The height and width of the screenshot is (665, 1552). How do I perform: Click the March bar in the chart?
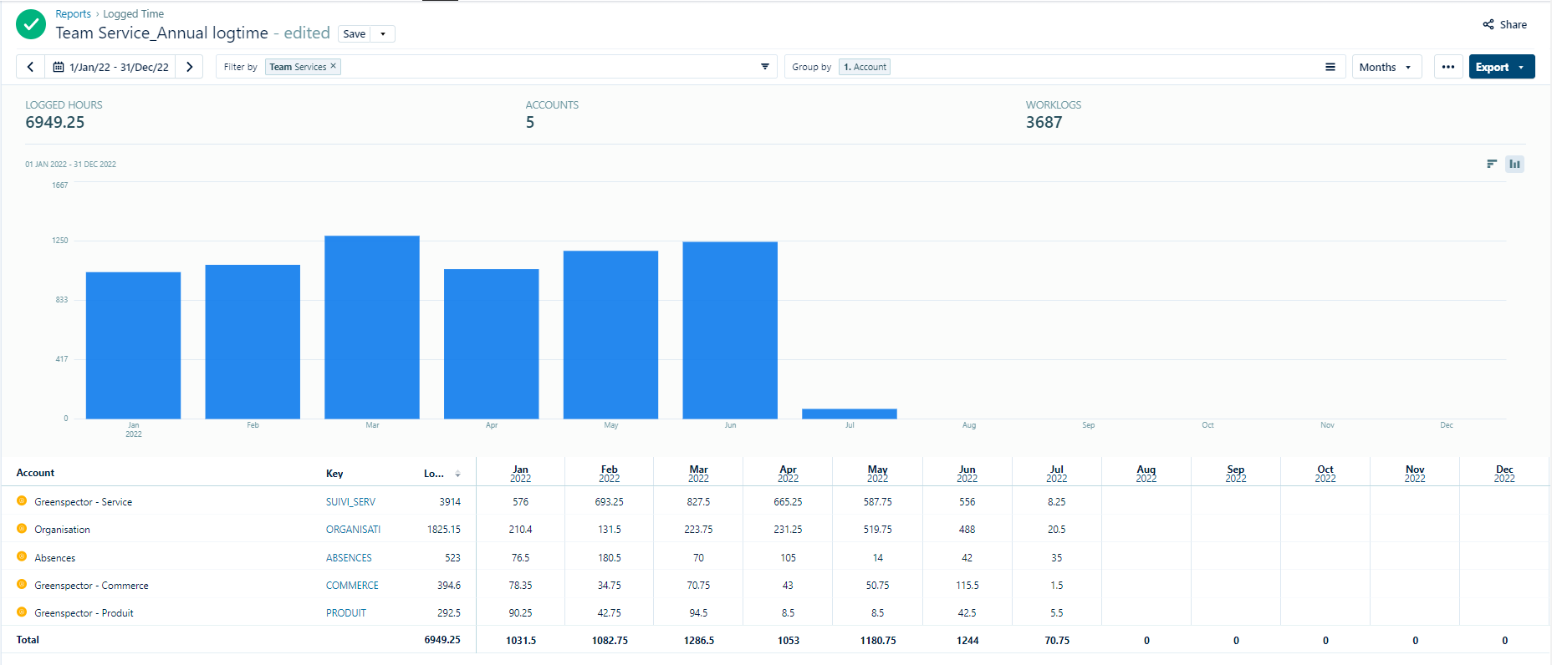tap(372, 327)
